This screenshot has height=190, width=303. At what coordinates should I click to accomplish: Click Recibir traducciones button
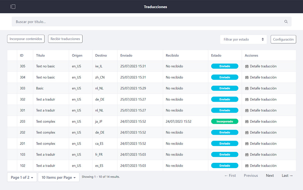[65, 39]
